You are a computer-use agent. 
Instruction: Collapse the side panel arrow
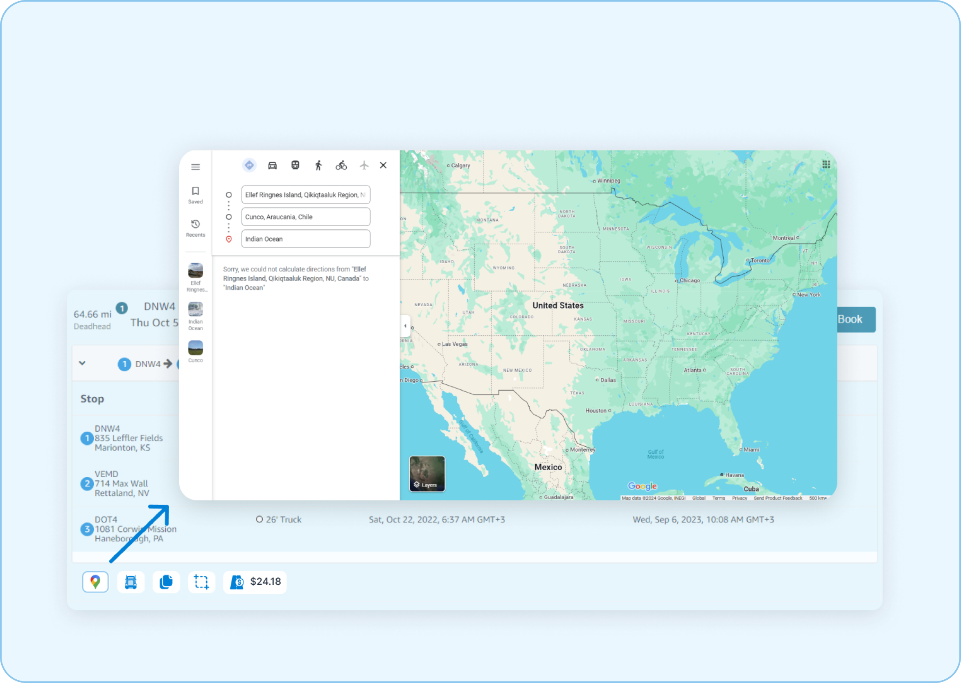click(405, 326)
